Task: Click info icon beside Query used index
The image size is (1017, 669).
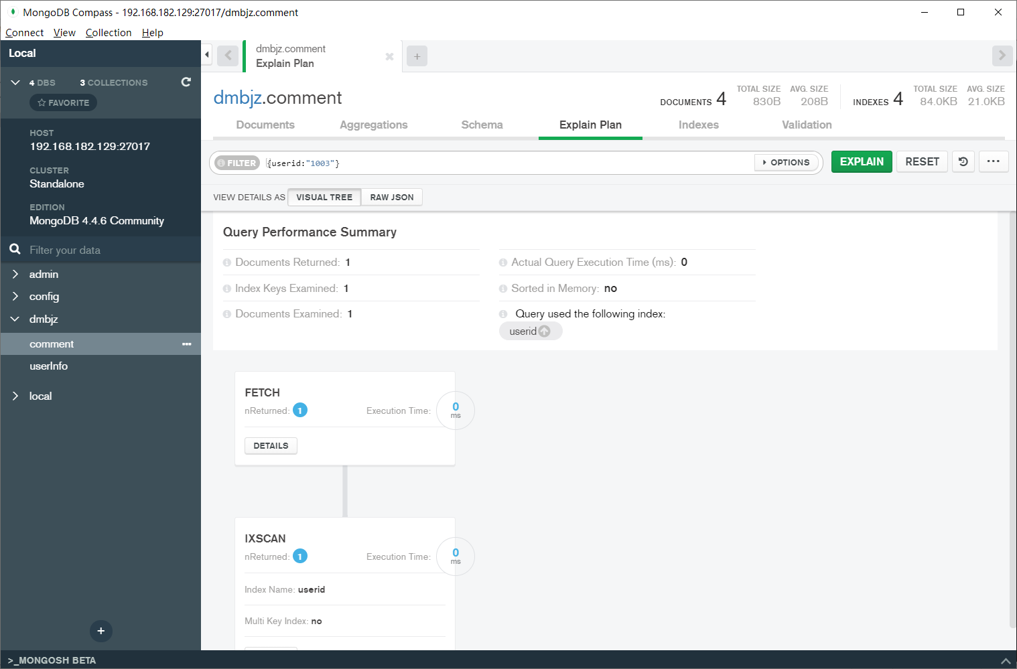Action: [503, 314]
